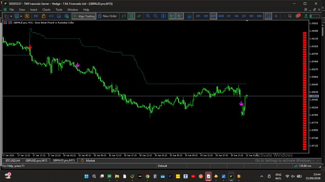This screenshot has height=182, width=325.
Task: Open the Charts menu
Action: click(x=46, y=9)
